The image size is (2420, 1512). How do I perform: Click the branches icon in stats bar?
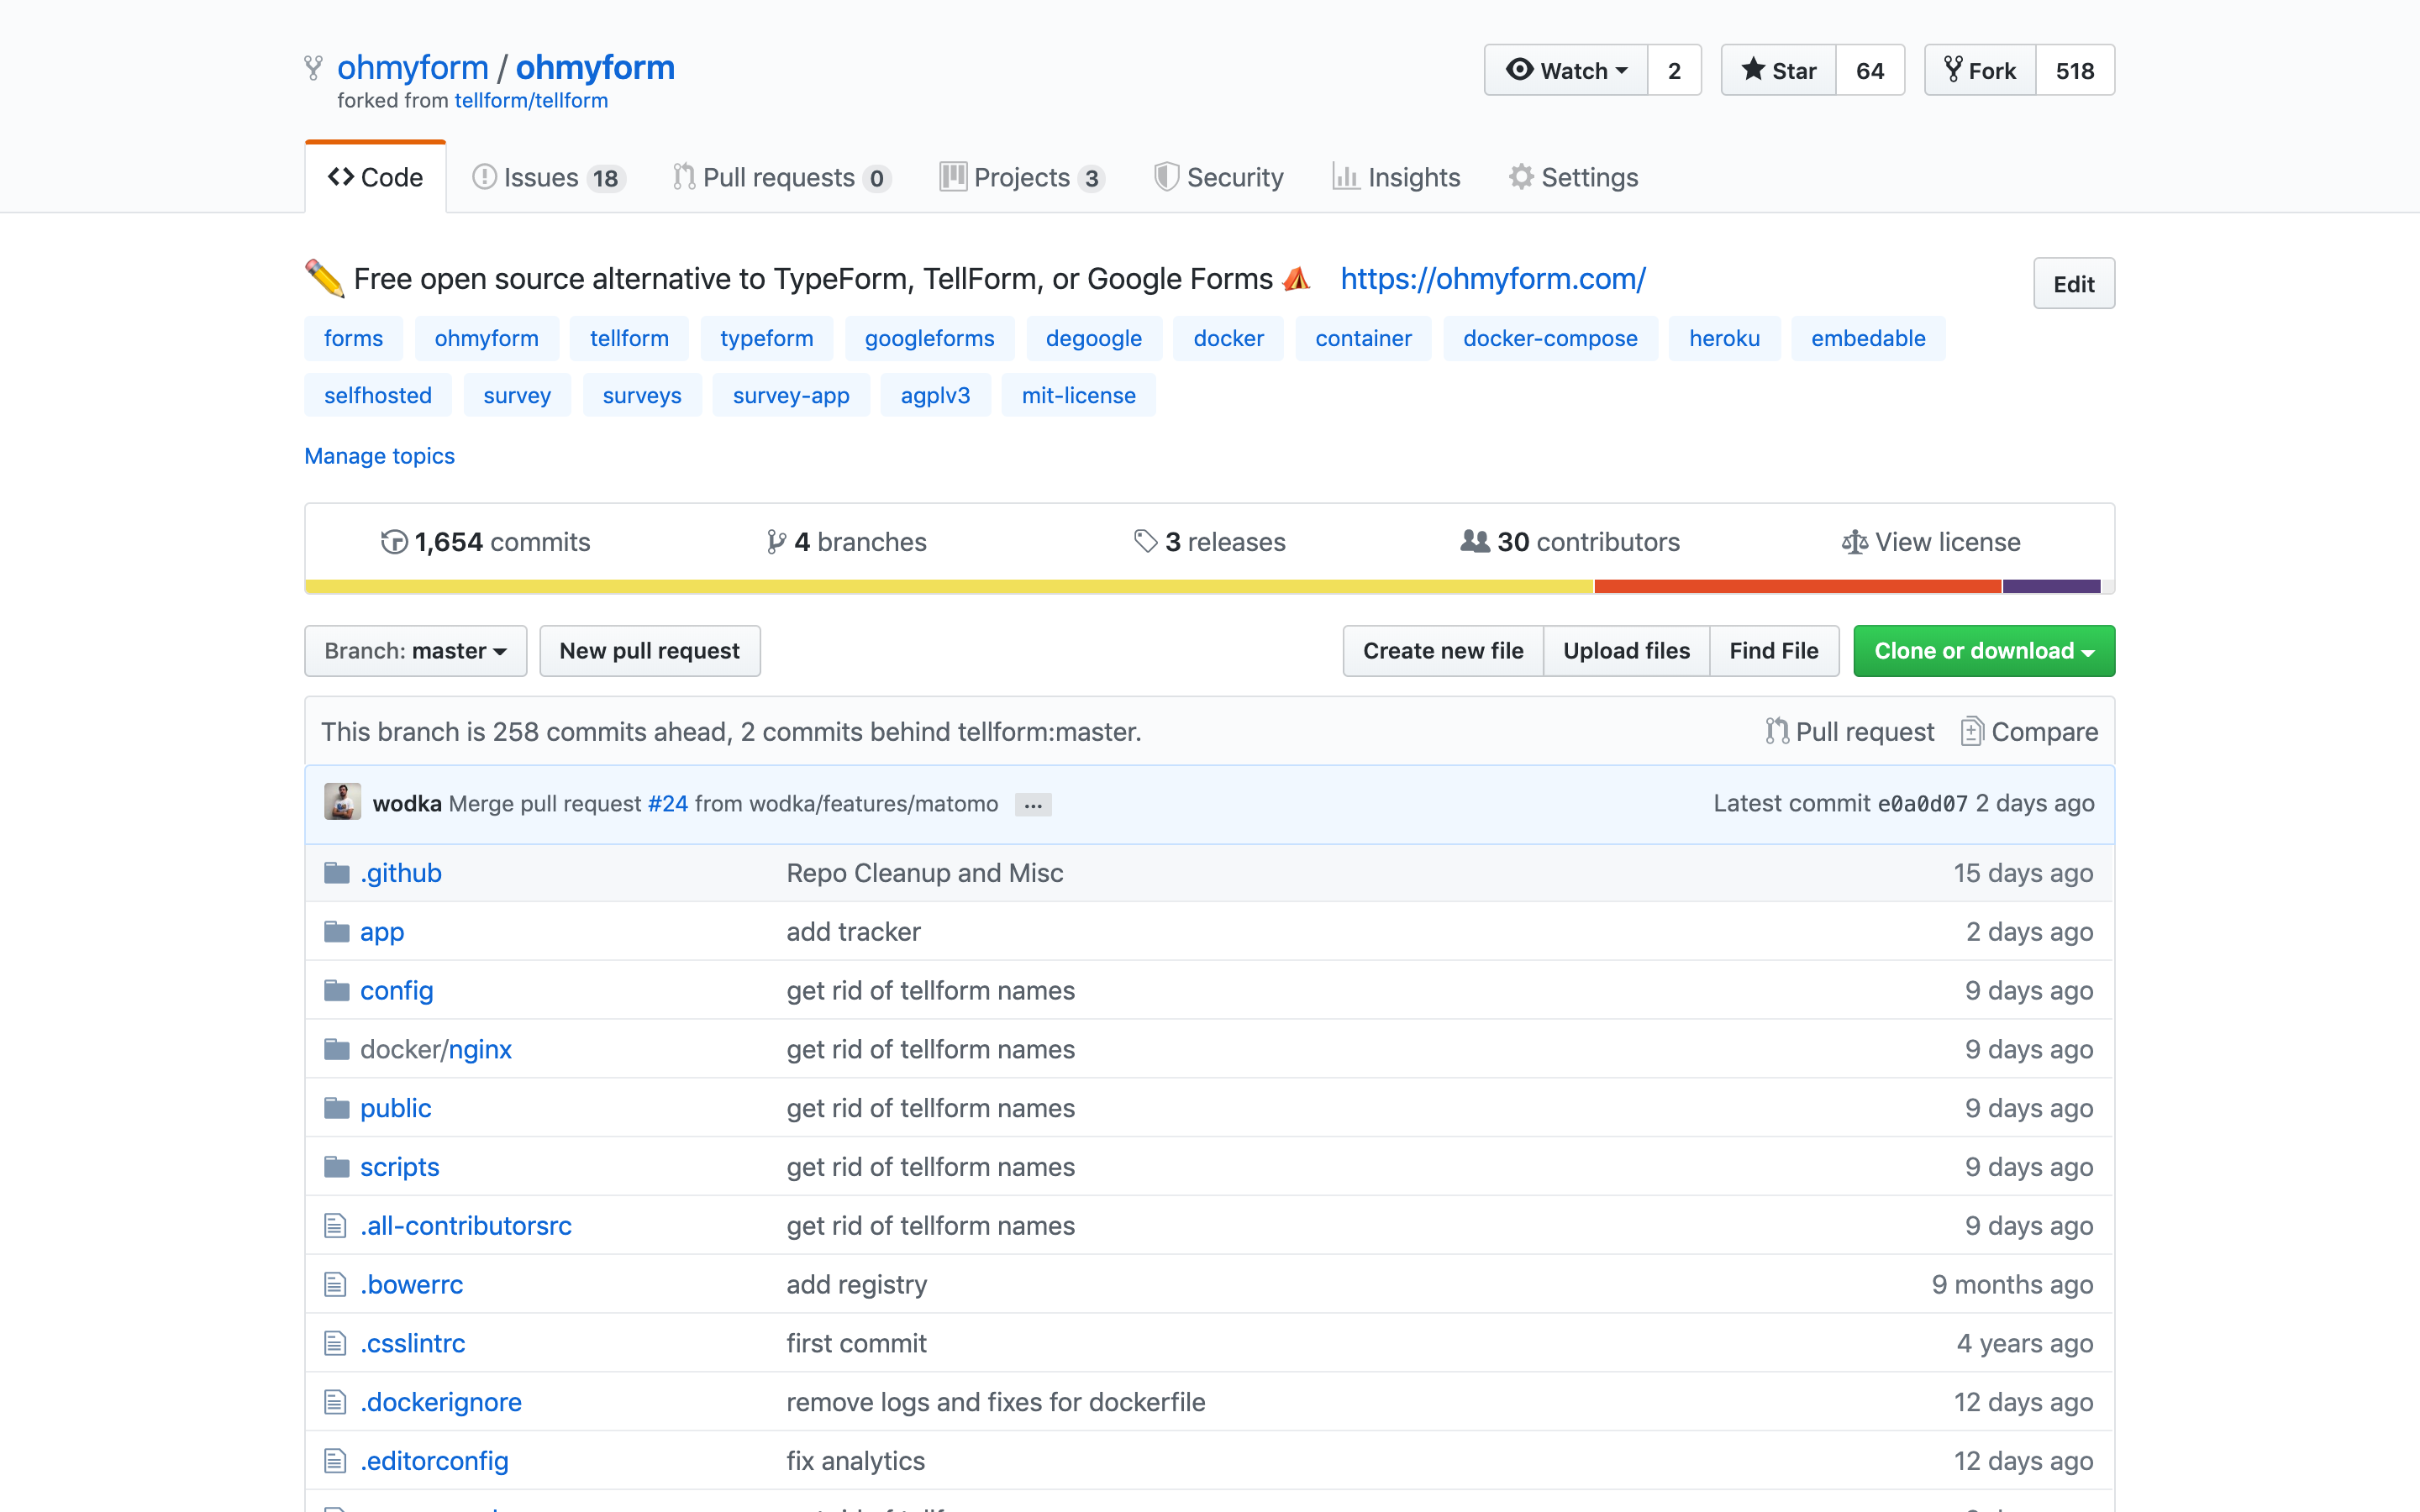pyautogui.click(x=776, y=542)
